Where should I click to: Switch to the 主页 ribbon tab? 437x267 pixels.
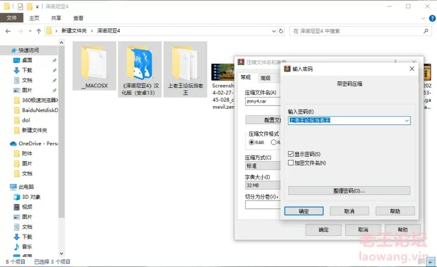(34, 18)
